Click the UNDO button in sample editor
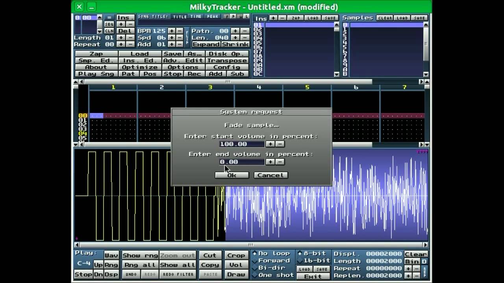Viewport: 504px width, 283px height. pyautogui.click(x=131, y=274)
